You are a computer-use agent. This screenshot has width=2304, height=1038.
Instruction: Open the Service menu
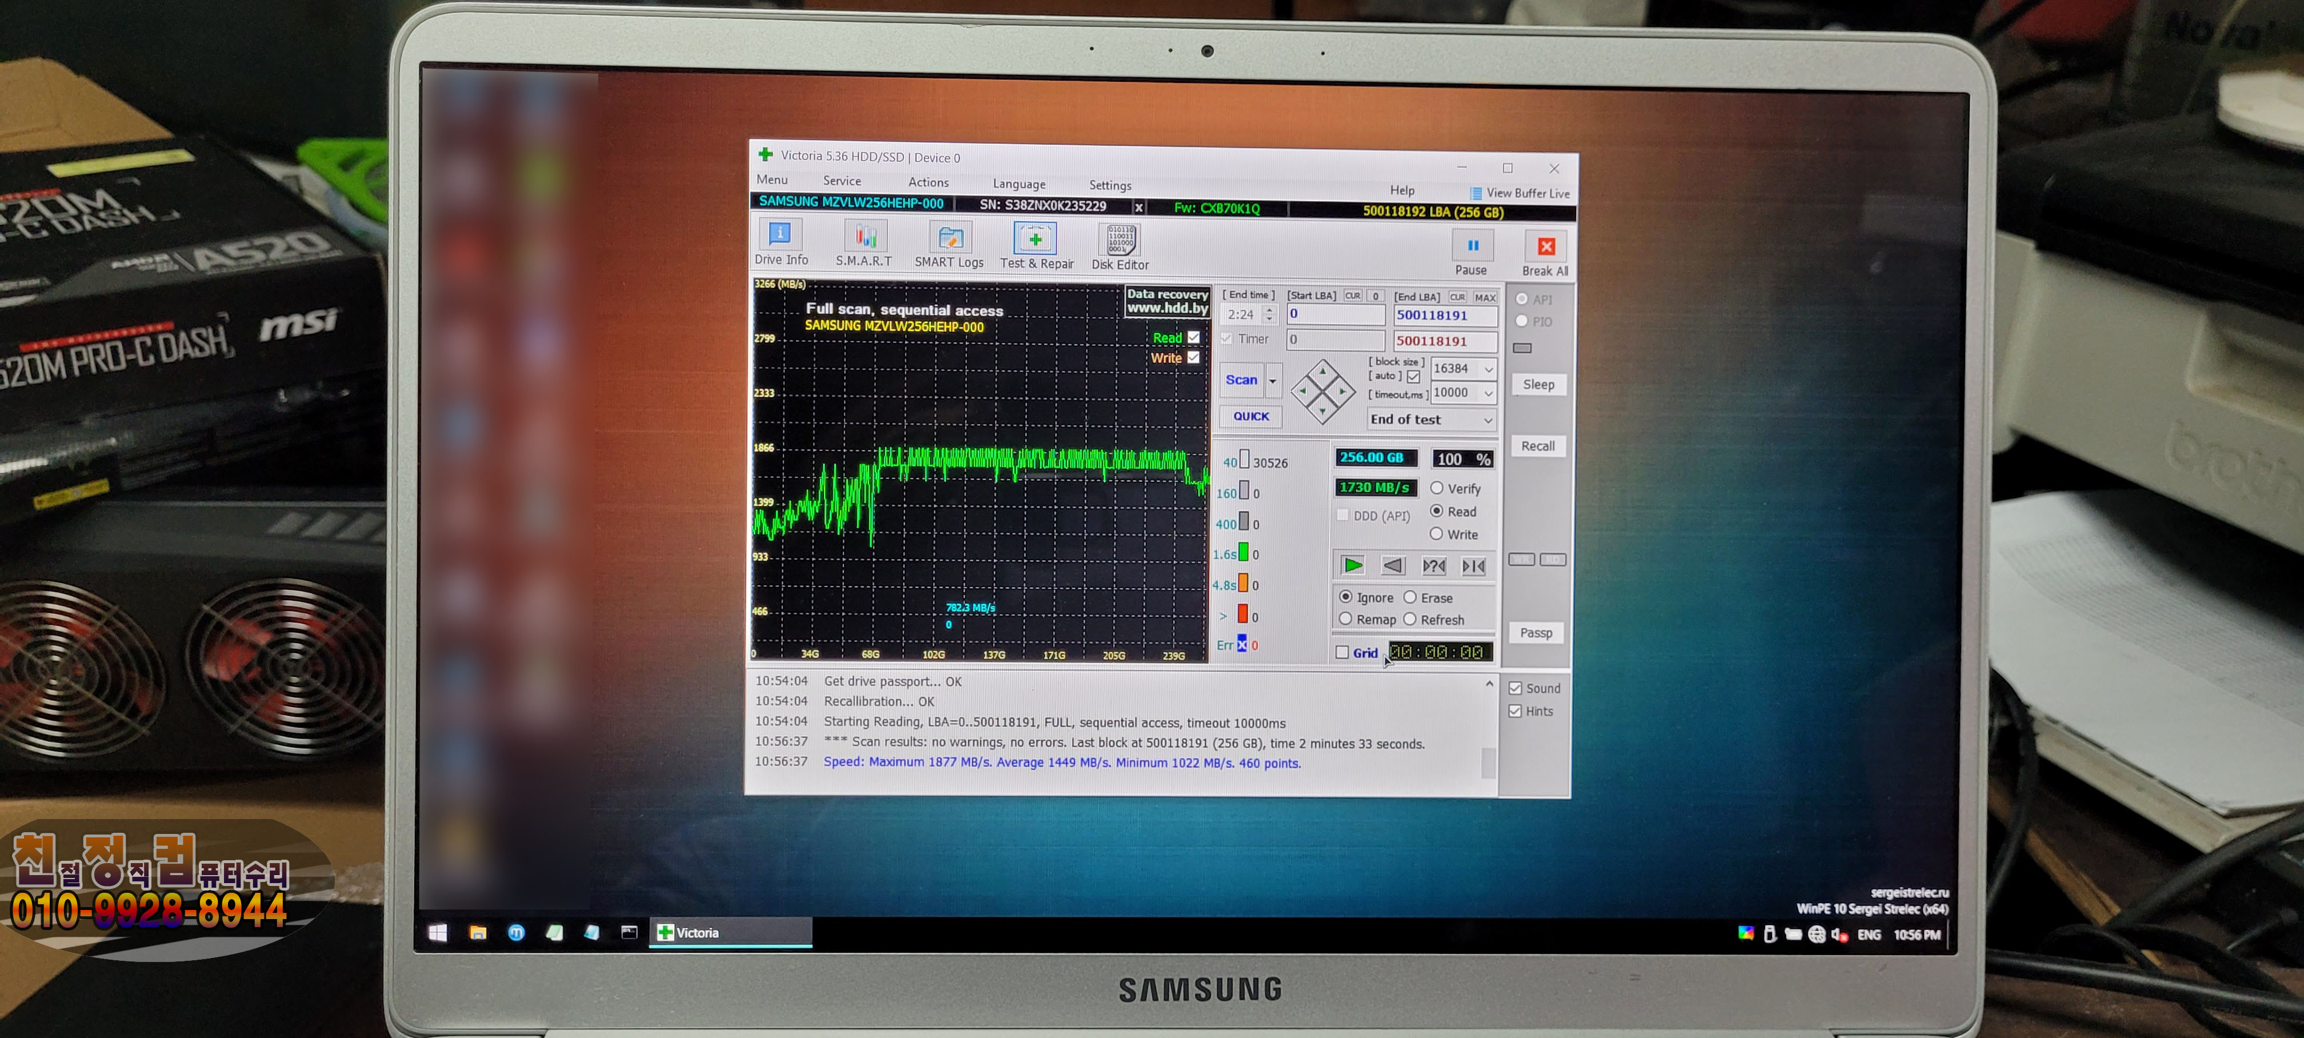(842, 181)
